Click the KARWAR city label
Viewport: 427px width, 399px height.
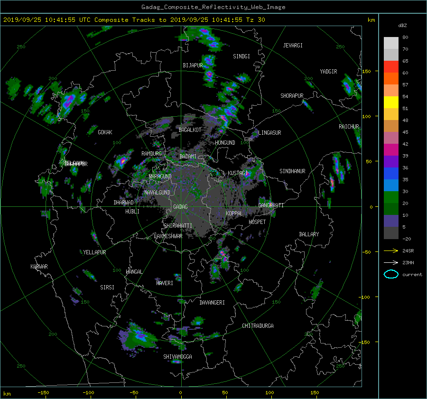[x=39, y=266]
